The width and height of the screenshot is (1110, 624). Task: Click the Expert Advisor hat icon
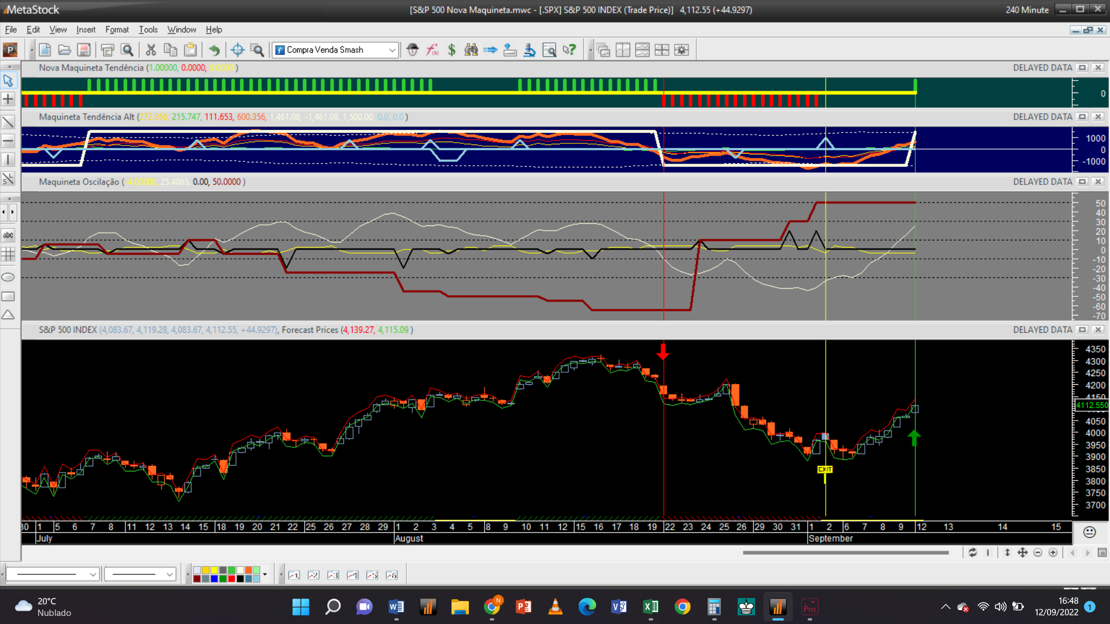pyautogui.click(x=412, y=50)
